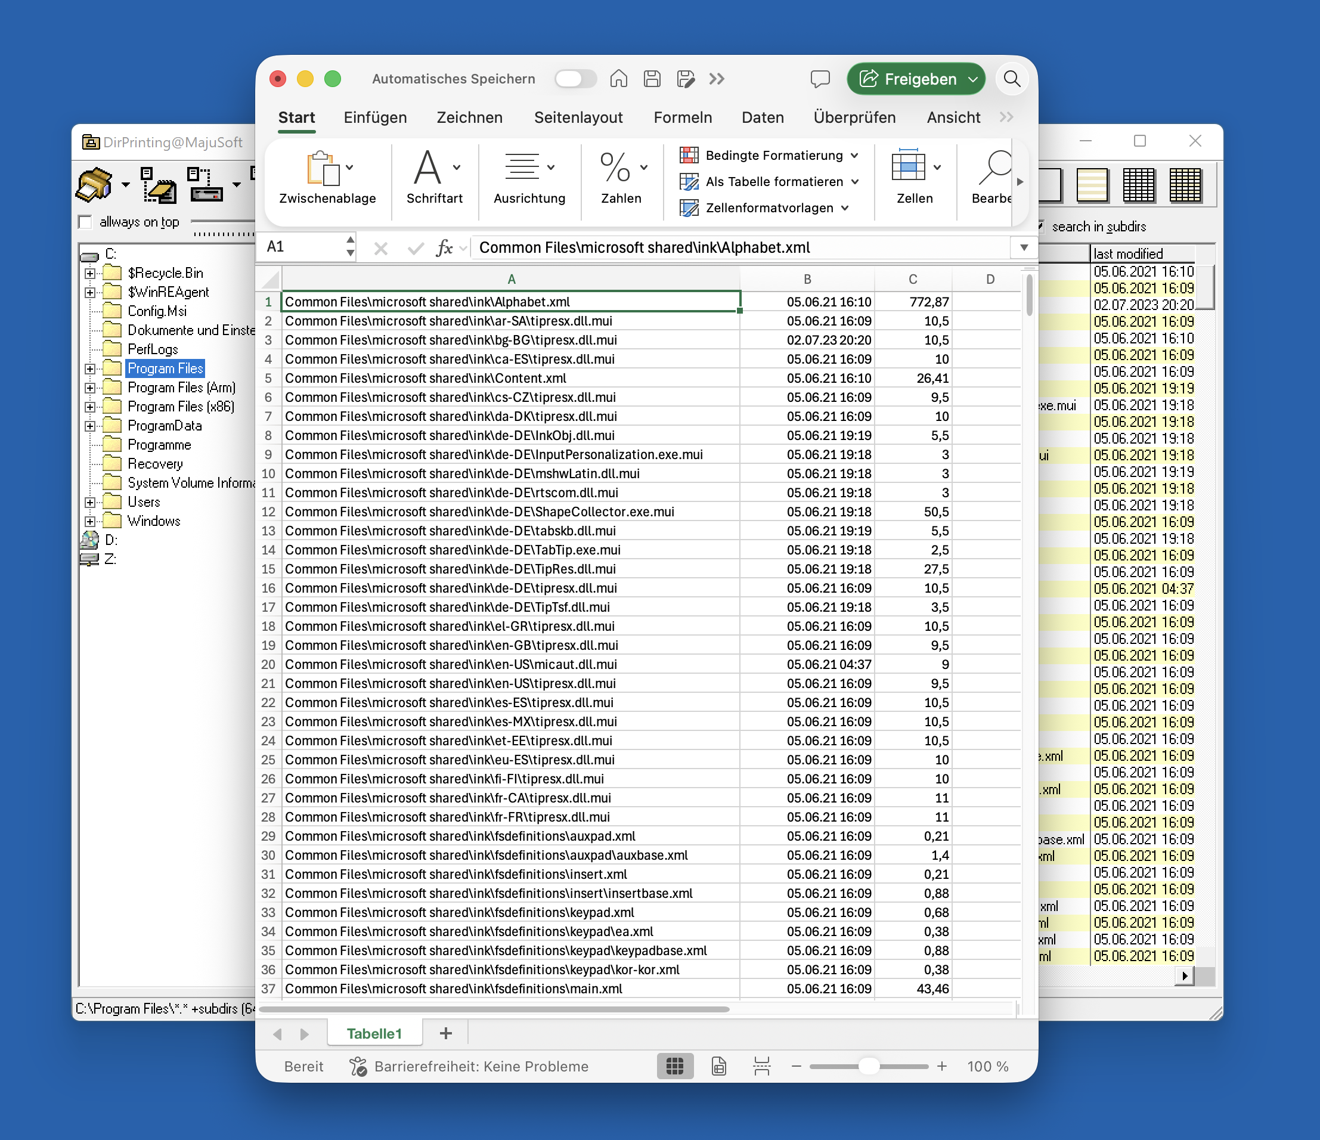Expand the formula bar with its dropdown arrow
The width and height of the screenshot is (1320, 1140).
1024,247
